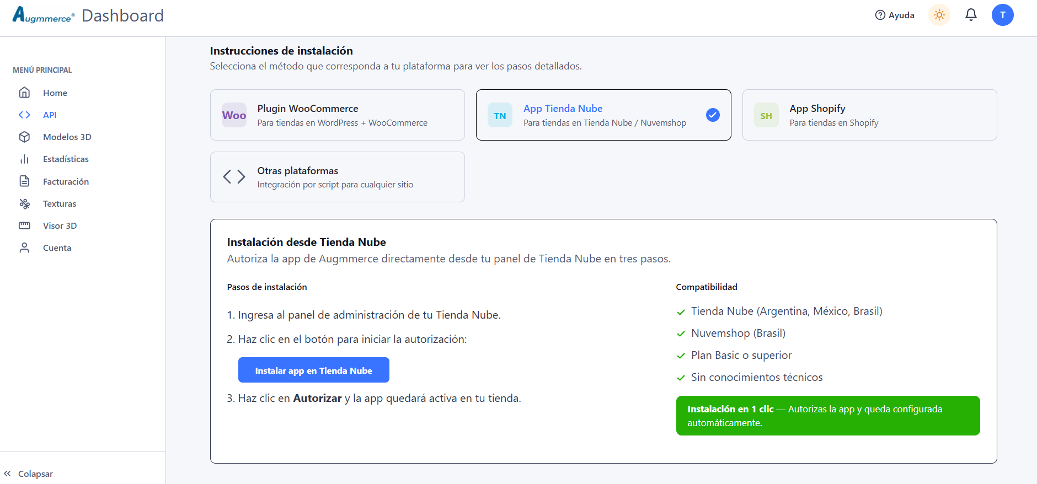Click the Tienda Nube compatibility checkmark
Image resolution: width=1037 pixels, height=484 pixels.
click(x=681, y=312)
